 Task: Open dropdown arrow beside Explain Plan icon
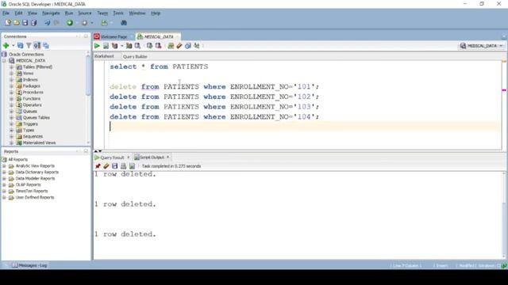pos(121,46)
